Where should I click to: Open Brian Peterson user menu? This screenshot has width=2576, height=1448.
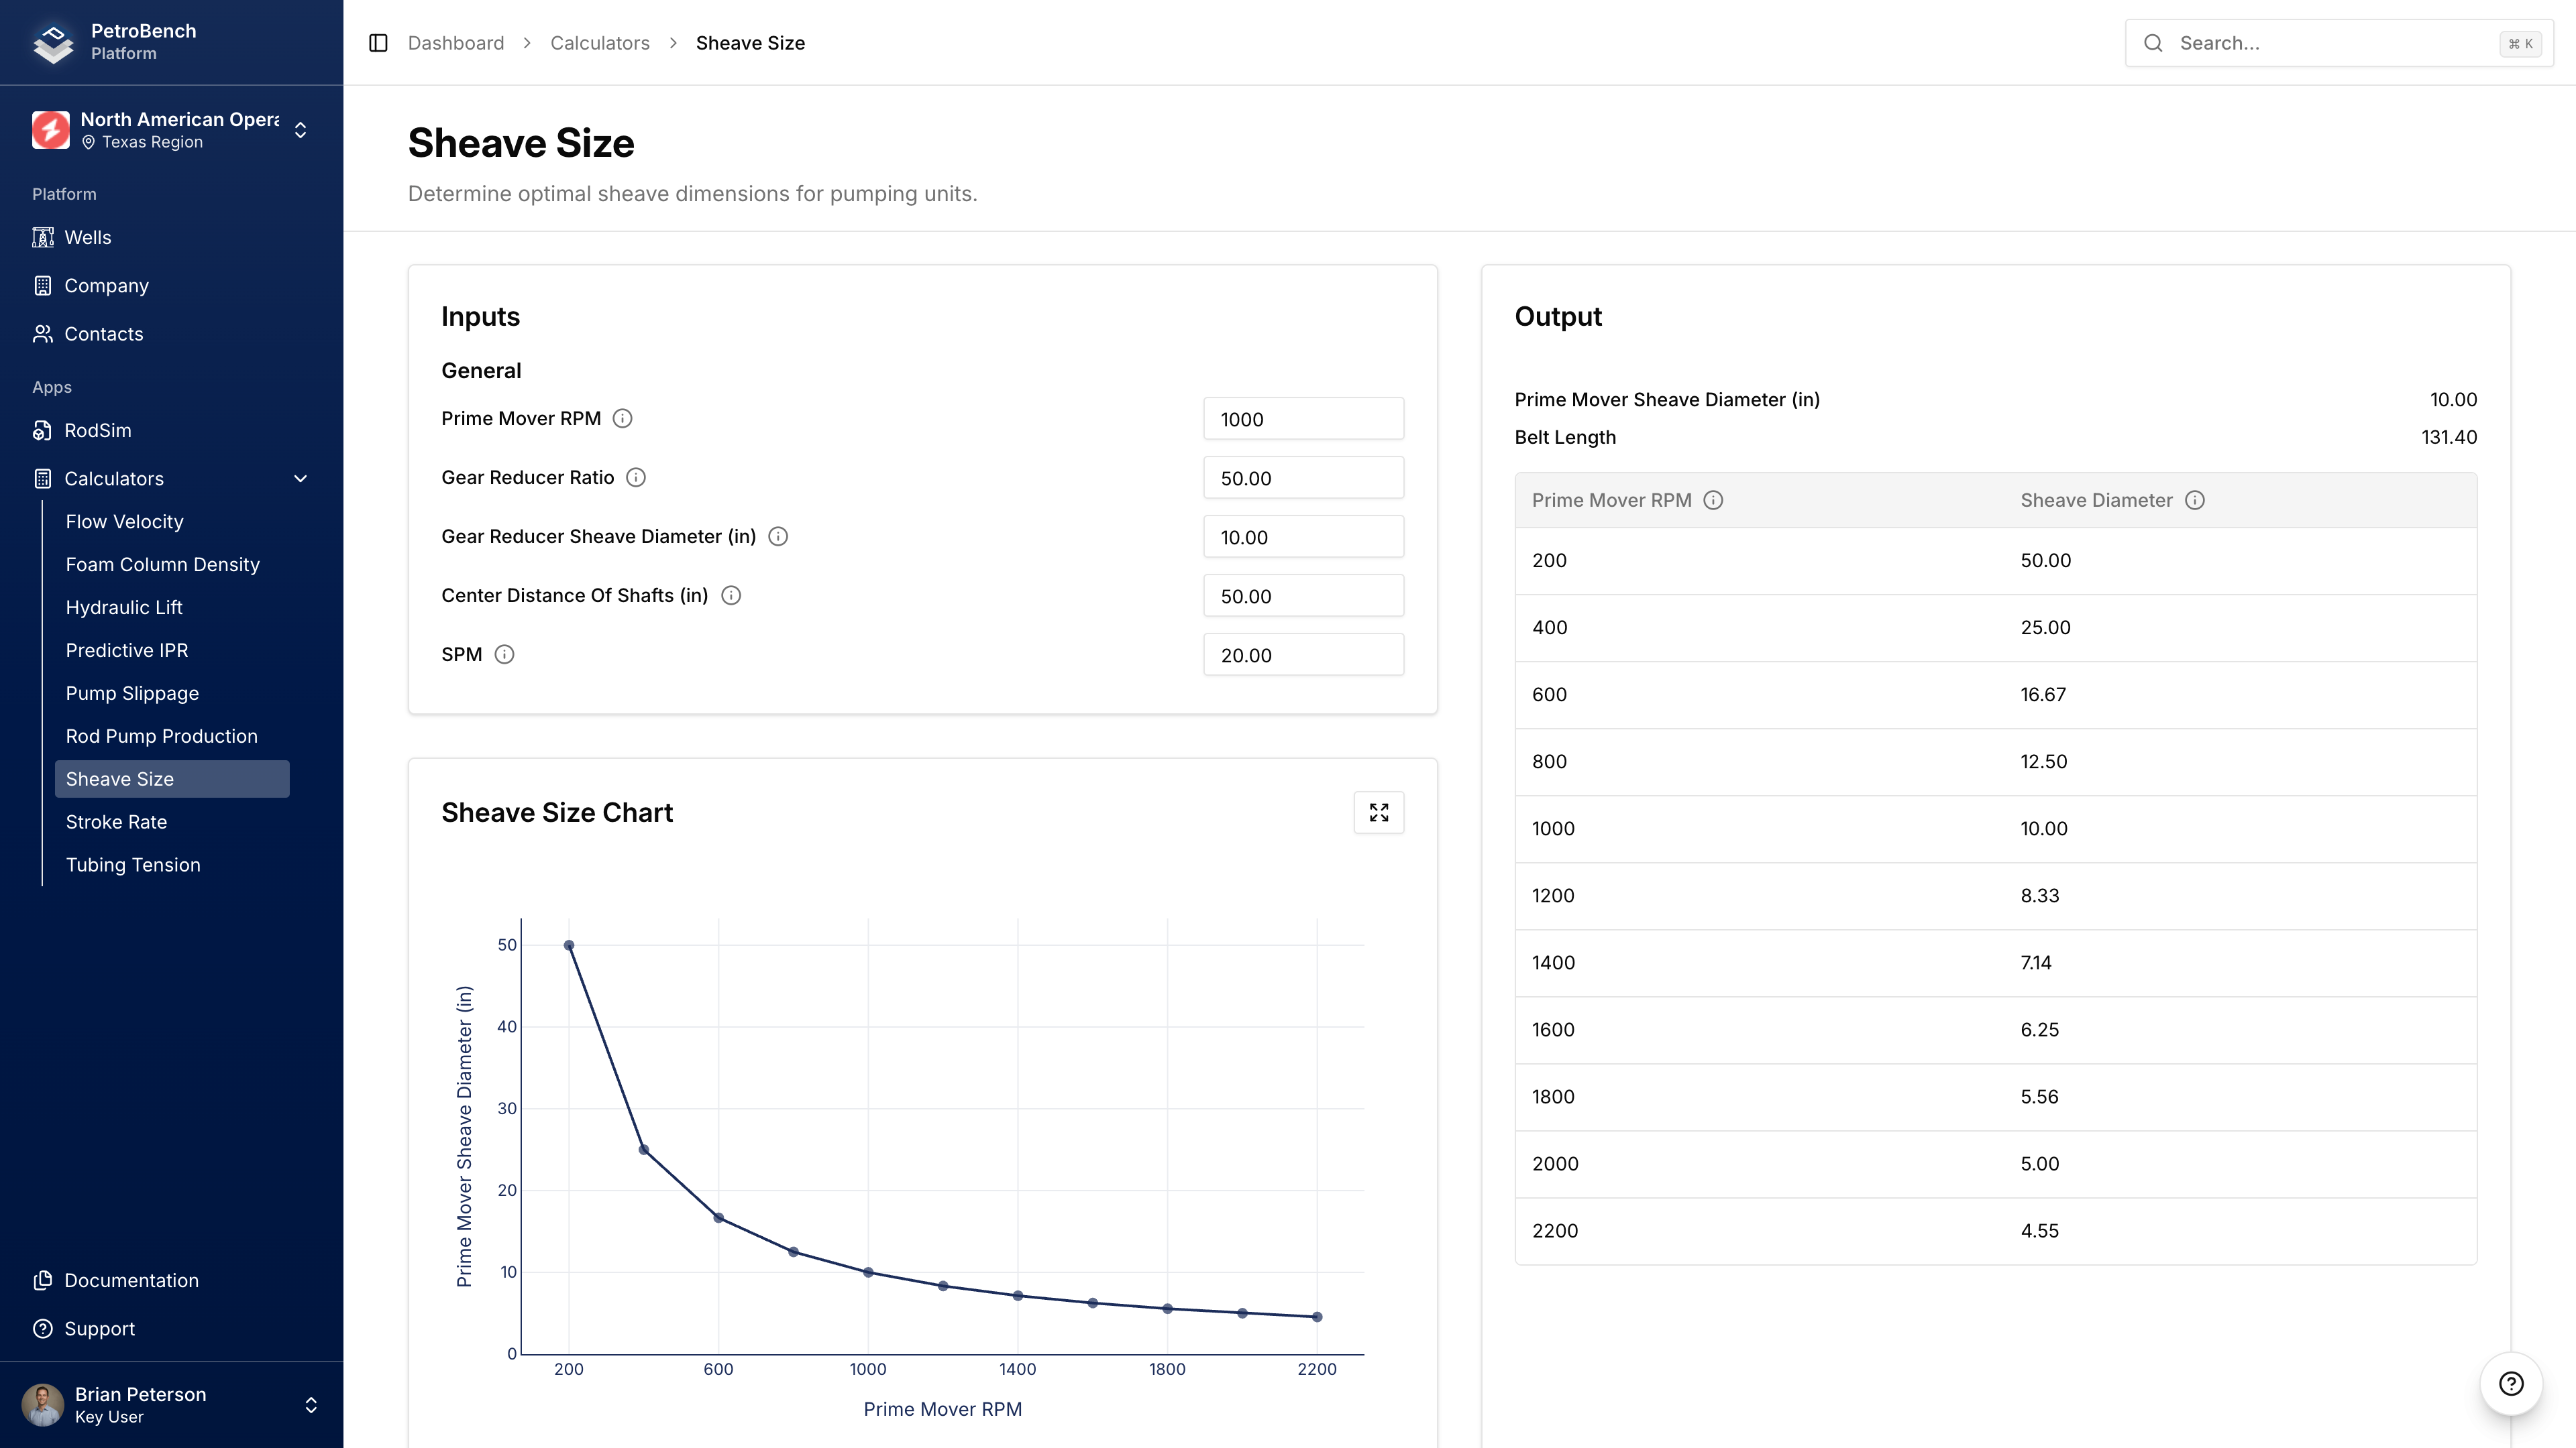170,1404
